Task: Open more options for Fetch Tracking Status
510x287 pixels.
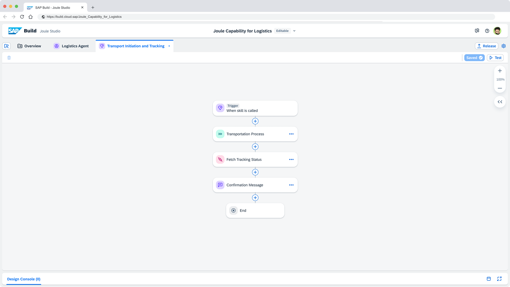Action: (291, 159)
